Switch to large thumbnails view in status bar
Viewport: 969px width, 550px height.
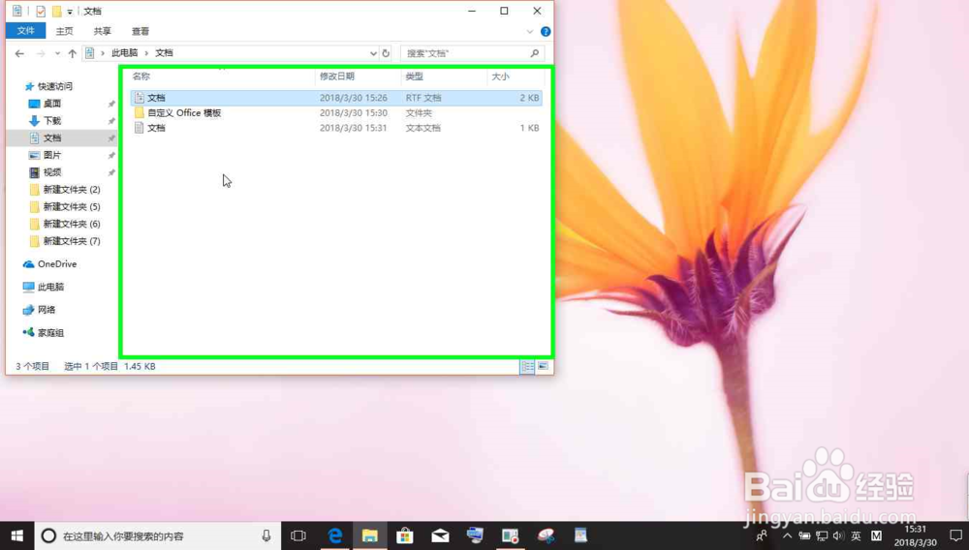tap(543, 366)
